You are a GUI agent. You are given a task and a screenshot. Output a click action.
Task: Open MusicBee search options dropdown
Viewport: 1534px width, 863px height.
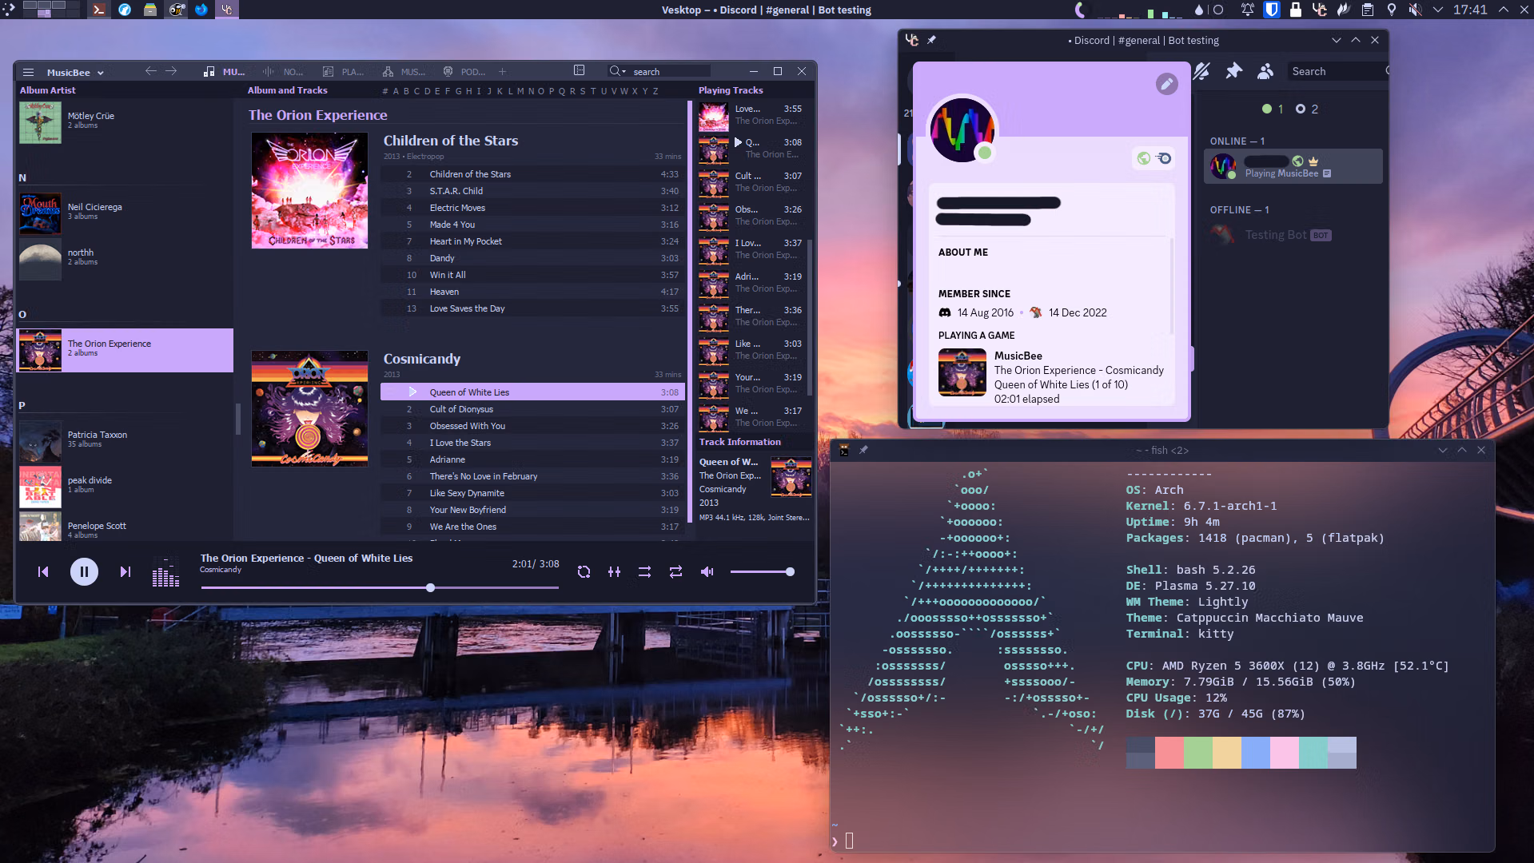click(617, 71)
